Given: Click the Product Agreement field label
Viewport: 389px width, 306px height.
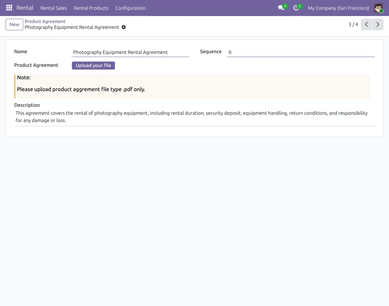Looking at the screenshot, I should coord(36,65).
